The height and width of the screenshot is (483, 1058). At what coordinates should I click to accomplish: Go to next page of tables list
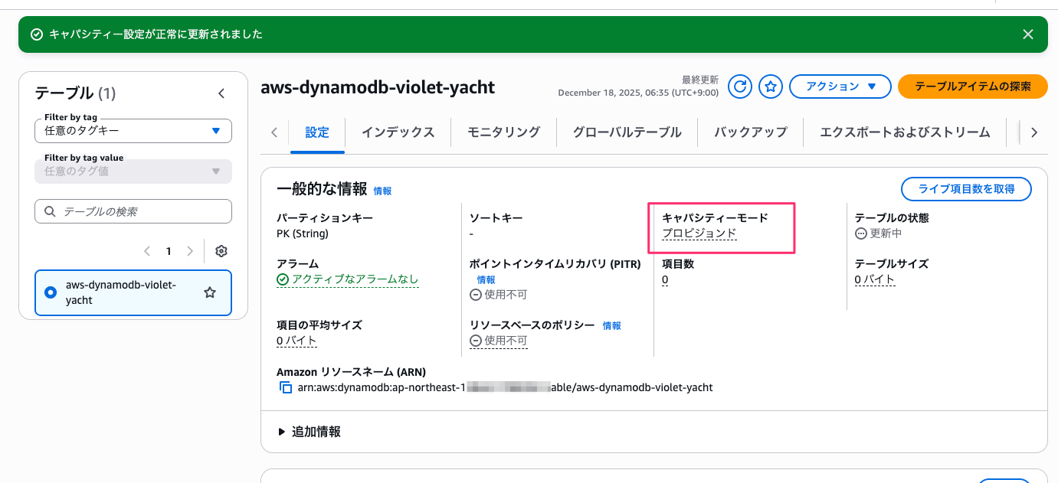tap(190, 251)
